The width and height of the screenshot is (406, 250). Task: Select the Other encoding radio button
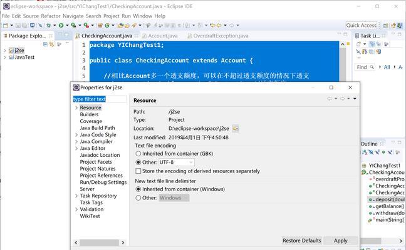(138, 162)
